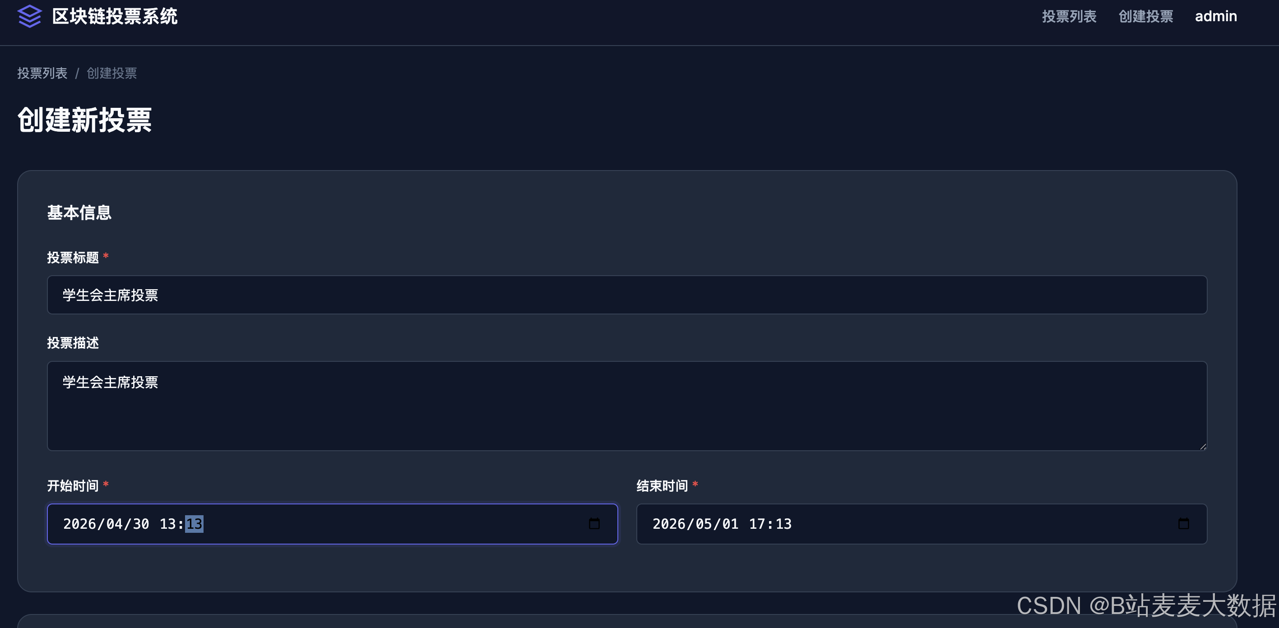The height and width of the screenshot is (628, 1279).
Task: Click inside the 投票描述 textarea
Action: coord(626,406)
